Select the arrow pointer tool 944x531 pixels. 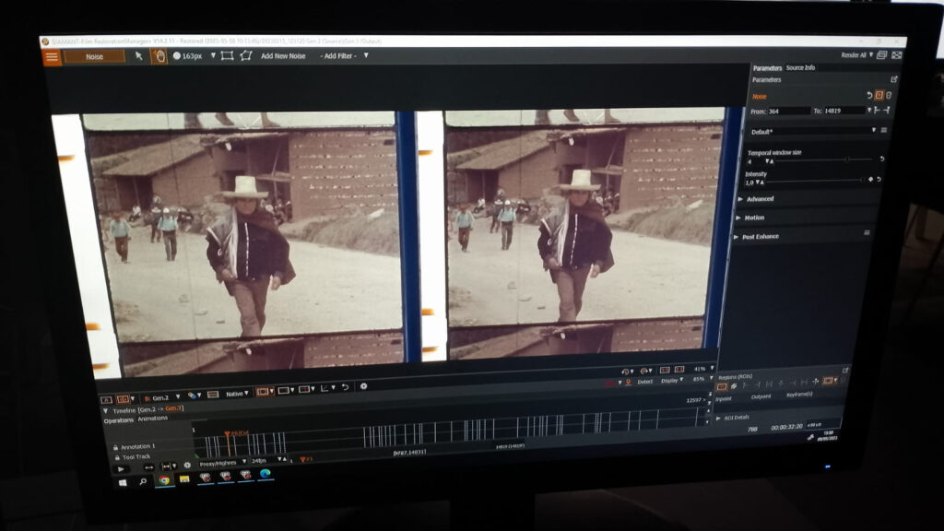click(x=139, y=56)
